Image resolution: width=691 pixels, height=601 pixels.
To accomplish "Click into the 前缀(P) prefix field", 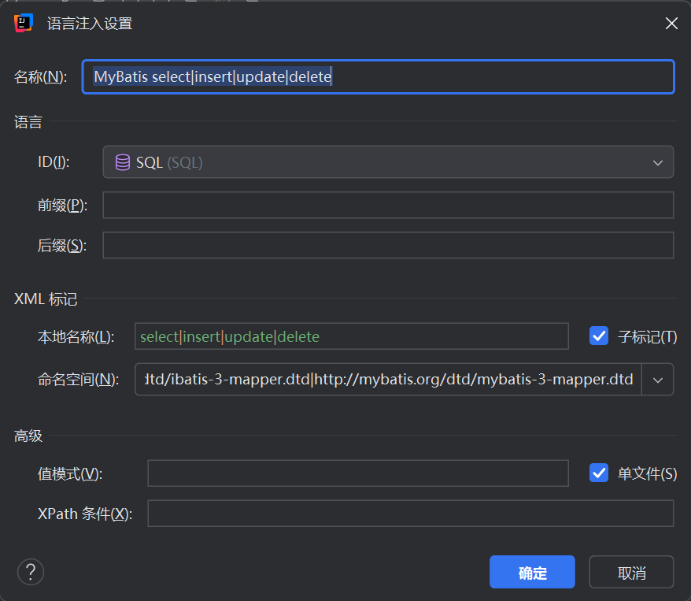I will pyautogui.click(x=388, y=205).
